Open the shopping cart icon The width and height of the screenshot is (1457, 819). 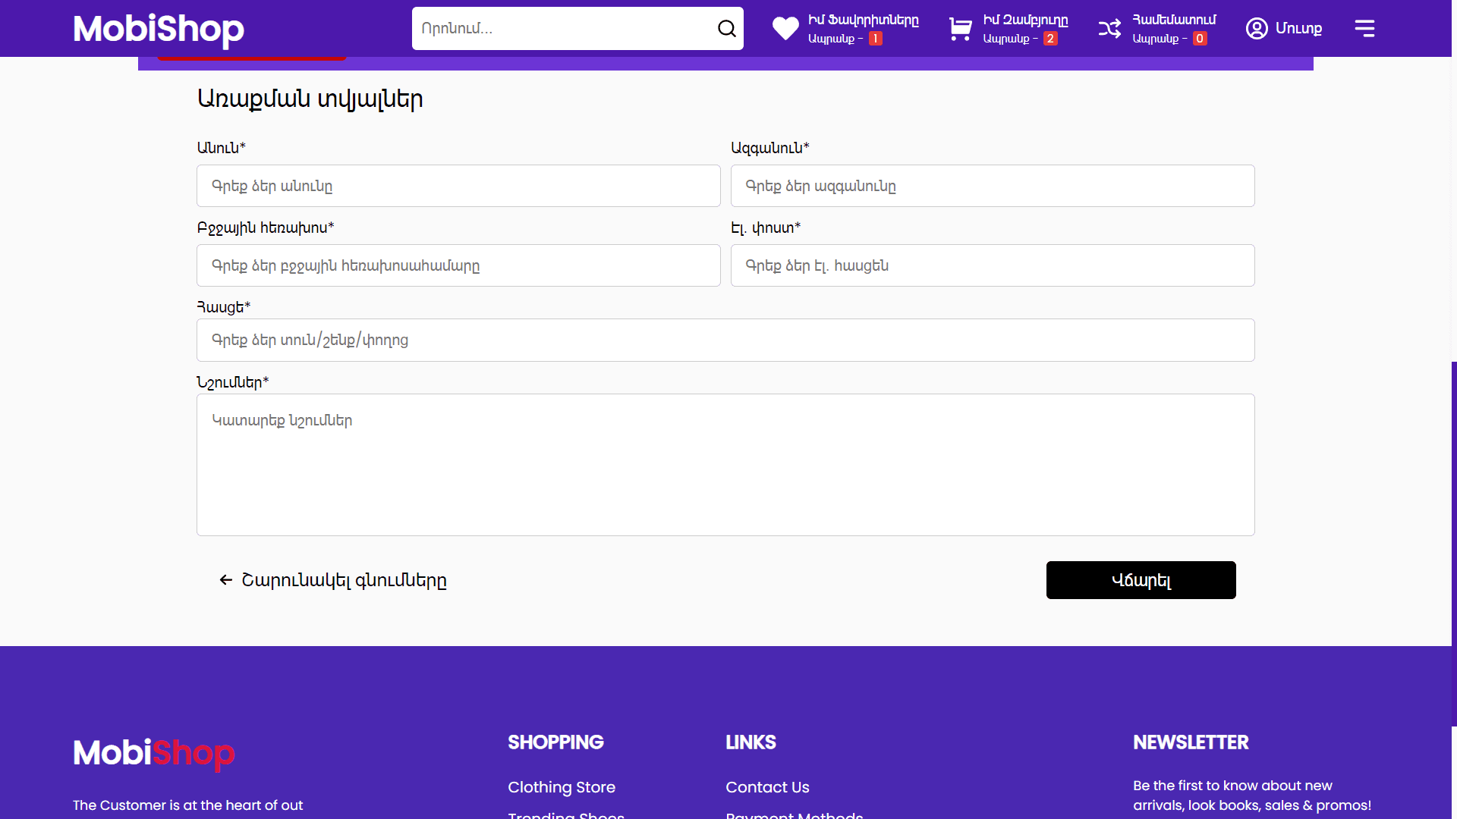tap(960, 29)
